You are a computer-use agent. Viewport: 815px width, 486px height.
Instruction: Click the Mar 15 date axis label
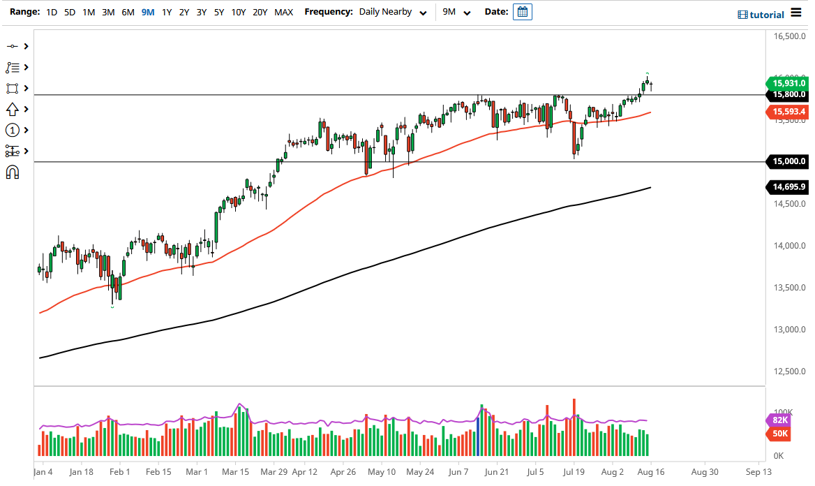pyautogui.click(x=235, y=472)
